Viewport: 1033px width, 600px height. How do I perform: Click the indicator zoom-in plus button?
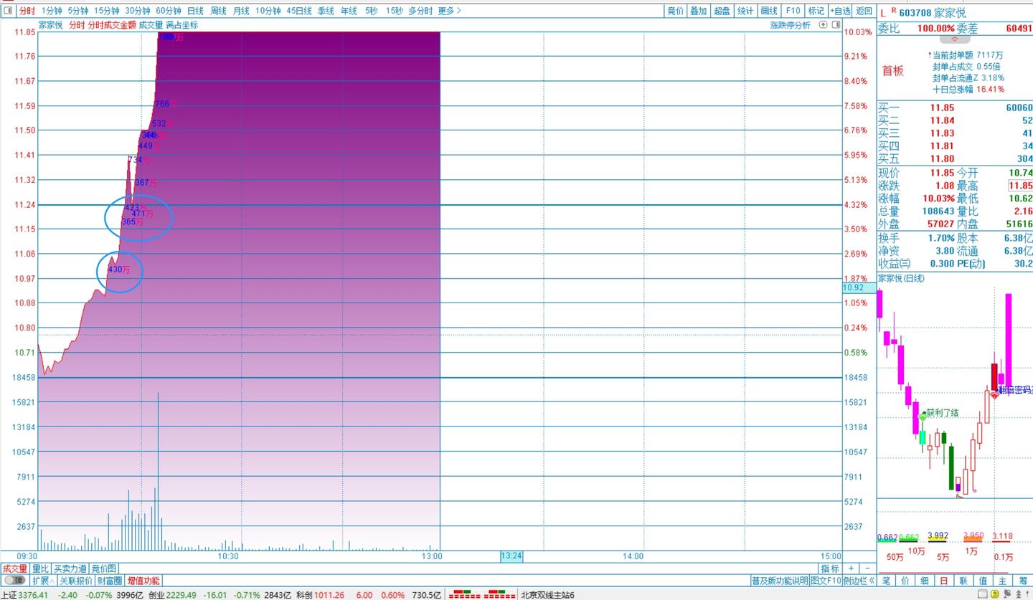(x=851, y=568)
